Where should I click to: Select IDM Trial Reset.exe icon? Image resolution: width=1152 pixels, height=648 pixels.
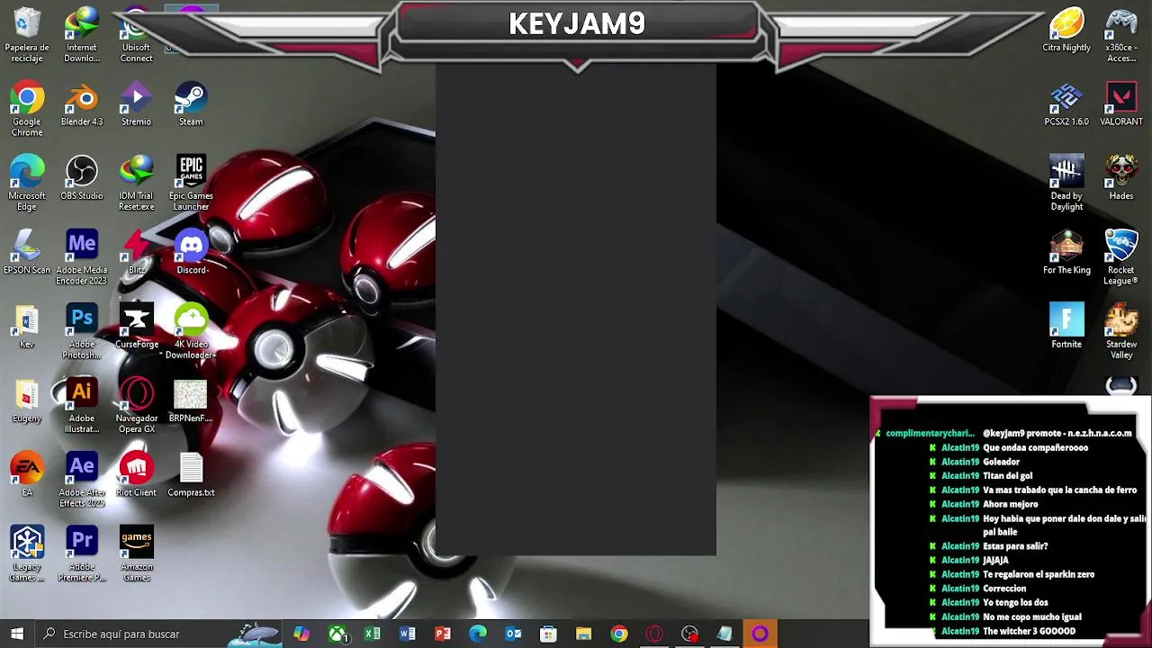tap(136, 183)
